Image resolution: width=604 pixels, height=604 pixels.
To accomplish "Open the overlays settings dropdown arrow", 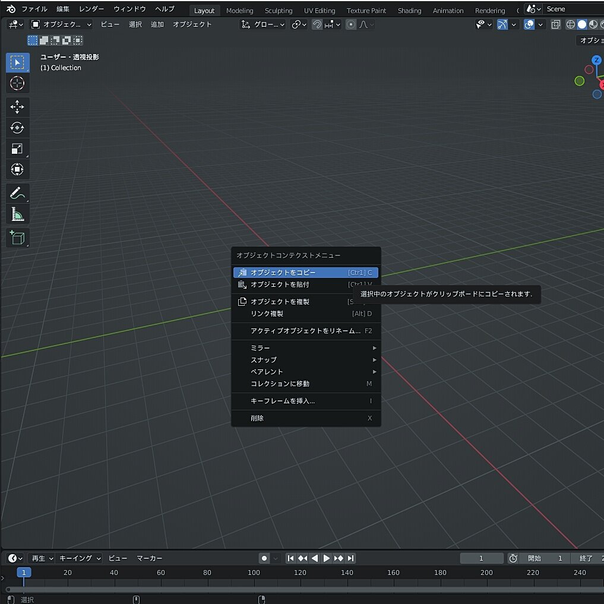I will (540, 25).
